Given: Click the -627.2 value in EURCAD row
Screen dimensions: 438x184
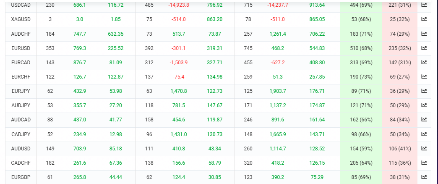Looking at the screenshot, I should tap(278, 63).
